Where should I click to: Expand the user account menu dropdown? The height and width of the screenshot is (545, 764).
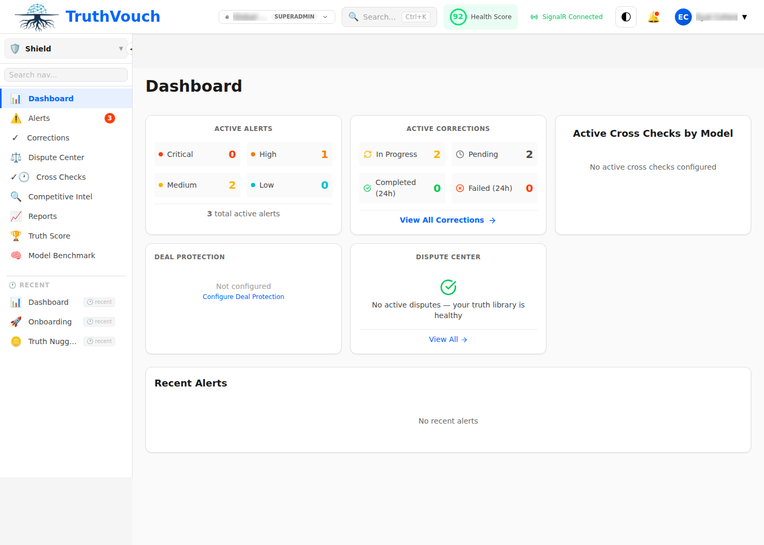point(745,16)
